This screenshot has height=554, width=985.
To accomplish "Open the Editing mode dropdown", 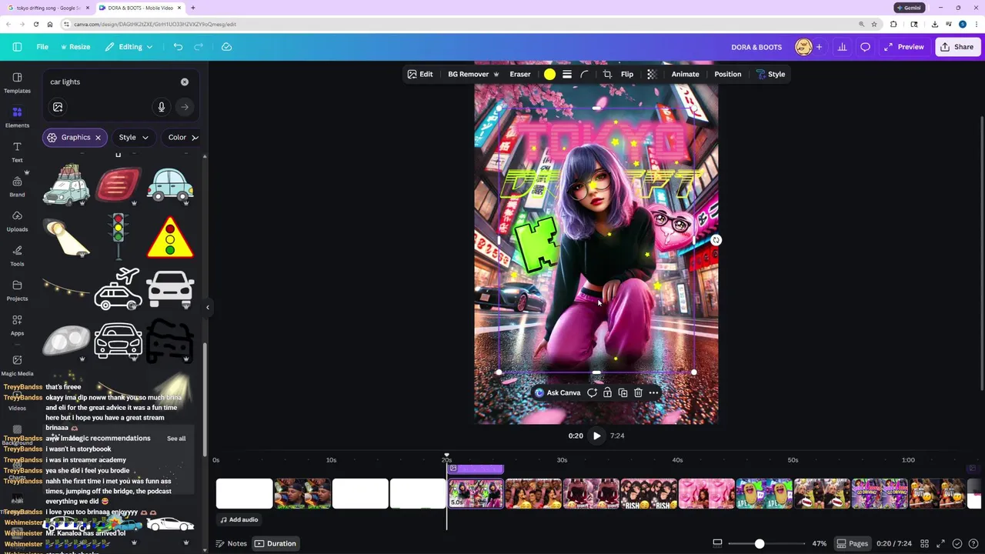I will pos(129,47).
